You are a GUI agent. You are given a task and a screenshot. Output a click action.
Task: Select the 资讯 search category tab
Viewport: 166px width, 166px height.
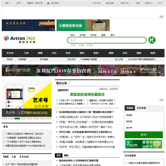pyautogui.click(x=112, y=35)
